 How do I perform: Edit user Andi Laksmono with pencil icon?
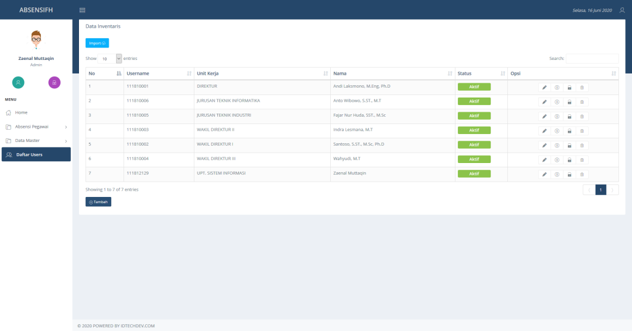(x=544, y=88)
